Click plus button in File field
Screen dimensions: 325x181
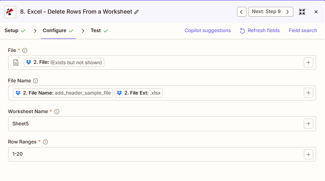point(308,62)
